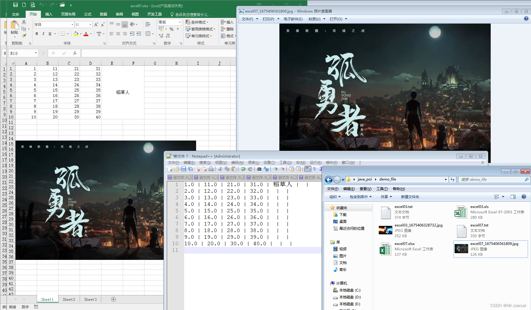Increase font size in the Excel ribbon

click(x=96, y=24)
